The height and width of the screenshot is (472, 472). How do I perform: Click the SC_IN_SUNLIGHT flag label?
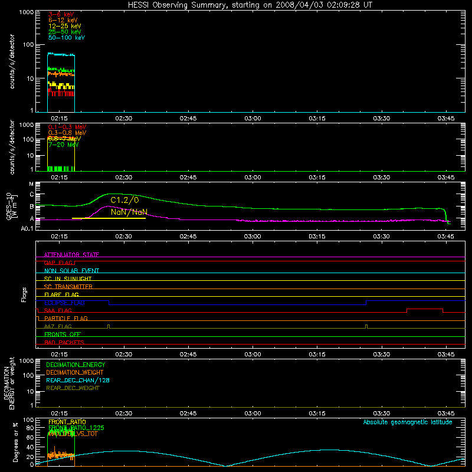coord(68,278)
